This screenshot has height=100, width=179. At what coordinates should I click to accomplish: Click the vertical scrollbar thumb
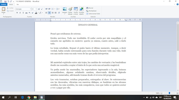(178, 37)
